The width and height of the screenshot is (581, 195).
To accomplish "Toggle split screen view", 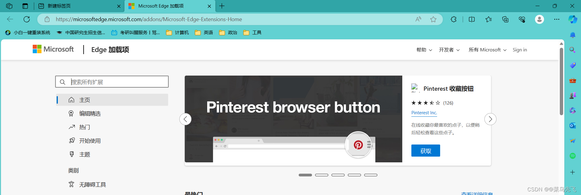I will tap(472, 19).
